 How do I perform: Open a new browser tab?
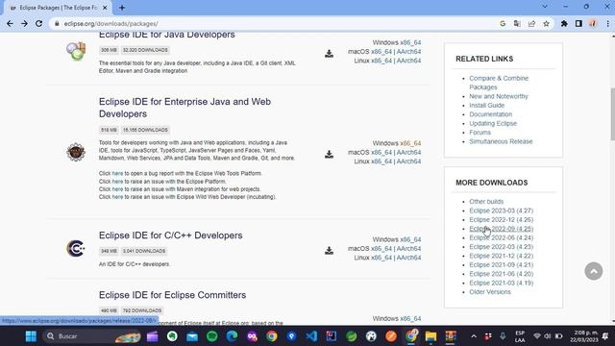[122, 8]
